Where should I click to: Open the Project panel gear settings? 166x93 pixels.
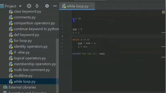pyautogui.click(x=47, y=6)
